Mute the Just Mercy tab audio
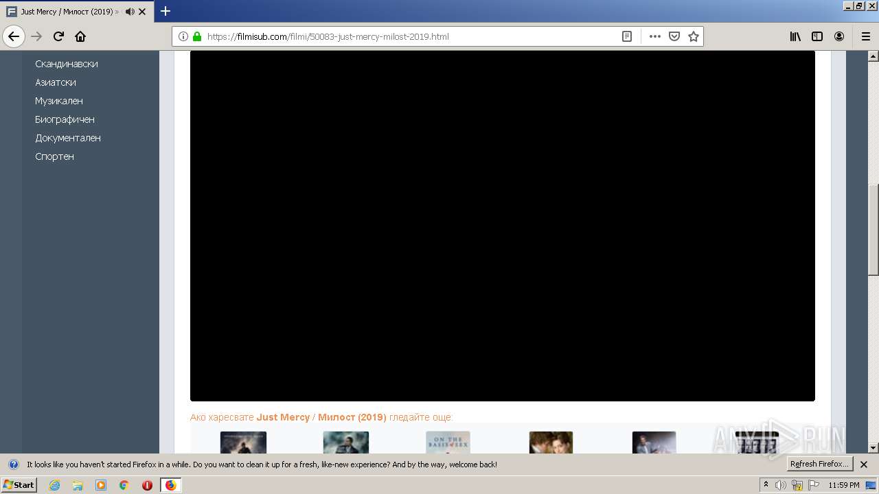 click(130, 12)
